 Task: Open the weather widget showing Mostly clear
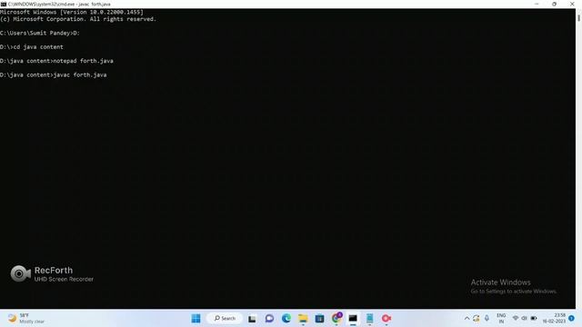(x=26, y=318)
